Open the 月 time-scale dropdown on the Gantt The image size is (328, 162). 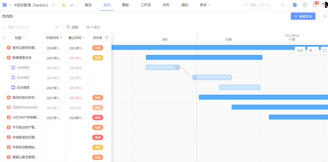click(x=312, y=50)
